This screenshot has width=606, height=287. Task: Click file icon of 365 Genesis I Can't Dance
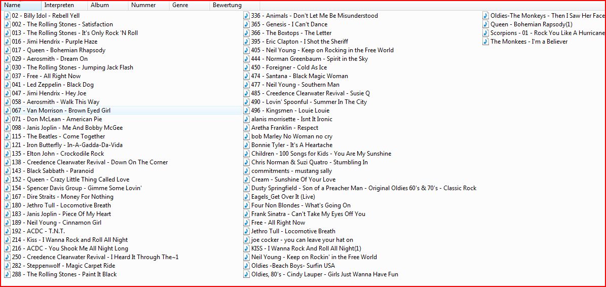(x=247, y=24)
